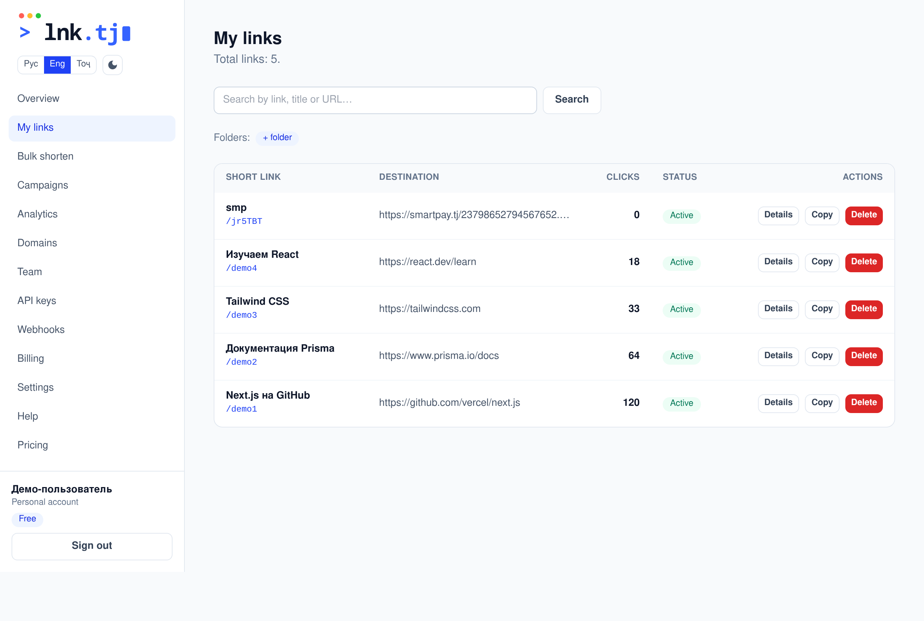Copy the Изучаем React link
Image resolution: width=924 pixels, height=621 pixels.
tap(822, 262)
